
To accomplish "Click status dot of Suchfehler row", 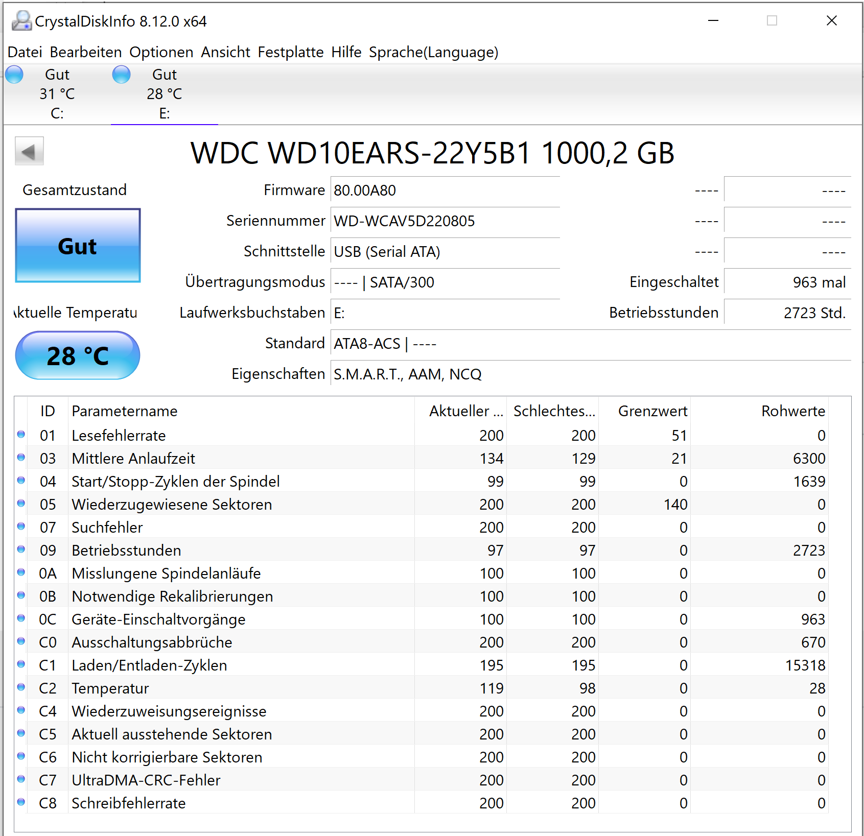I will click(21, 526).
